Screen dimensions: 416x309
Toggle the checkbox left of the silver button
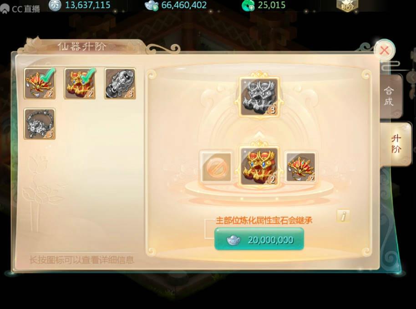[x=209, y=229]
